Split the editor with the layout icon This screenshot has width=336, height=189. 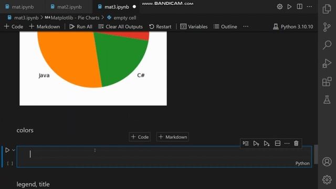pos(300,6)
